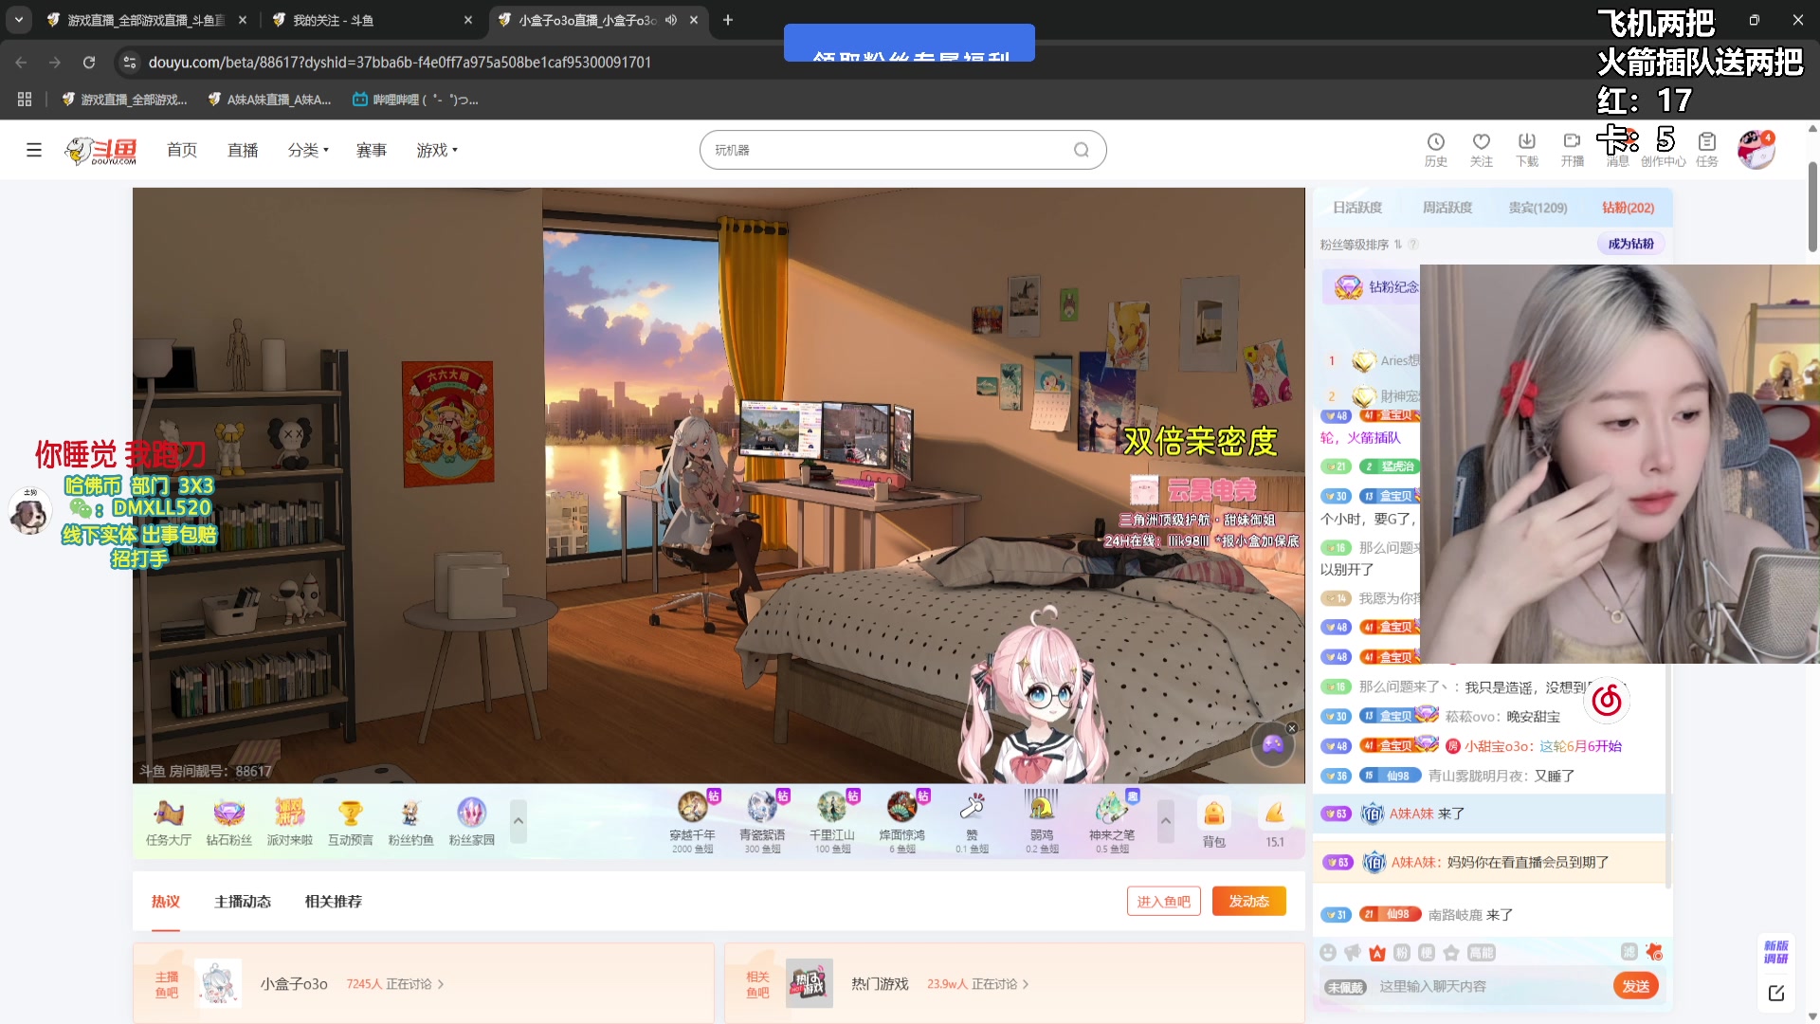This screenshot has width=1820, height=1024.
Task: Open the hamburger side menu
Action: tap(34, 150)
